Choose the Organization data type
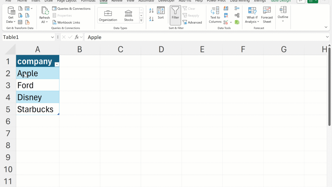Screen dimensions: 332x187 coord(108,15)
